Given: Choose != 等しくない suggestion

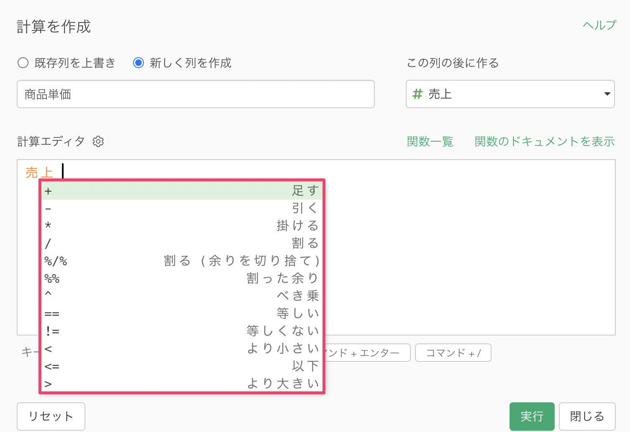Looking at the screenshot, I should click(x=182, y=331).
